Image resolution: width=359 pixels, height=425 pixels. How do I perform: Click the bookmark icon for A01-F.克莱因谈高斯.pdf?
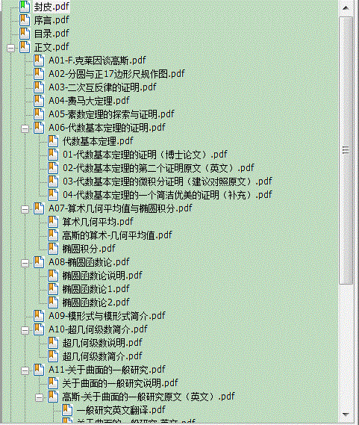point(39,61)
